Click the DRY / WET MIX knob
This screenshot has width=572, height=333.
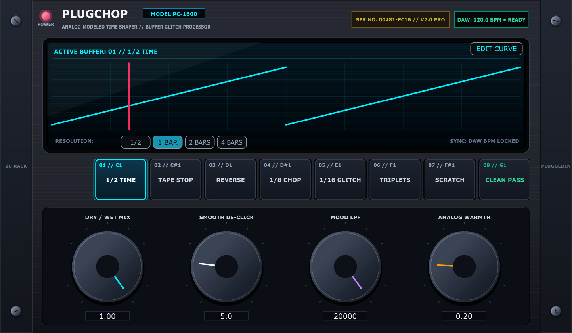[x=107, y=266]
